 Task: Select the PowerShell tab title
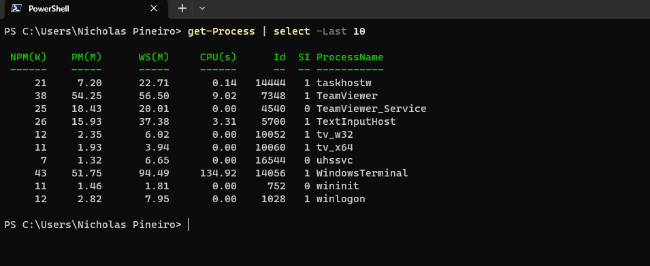coord(49,9)
